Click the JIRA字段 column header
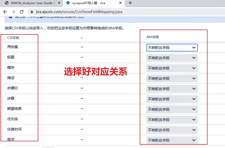The width and height of the screenshot is (225, 148). click(153, 37)
